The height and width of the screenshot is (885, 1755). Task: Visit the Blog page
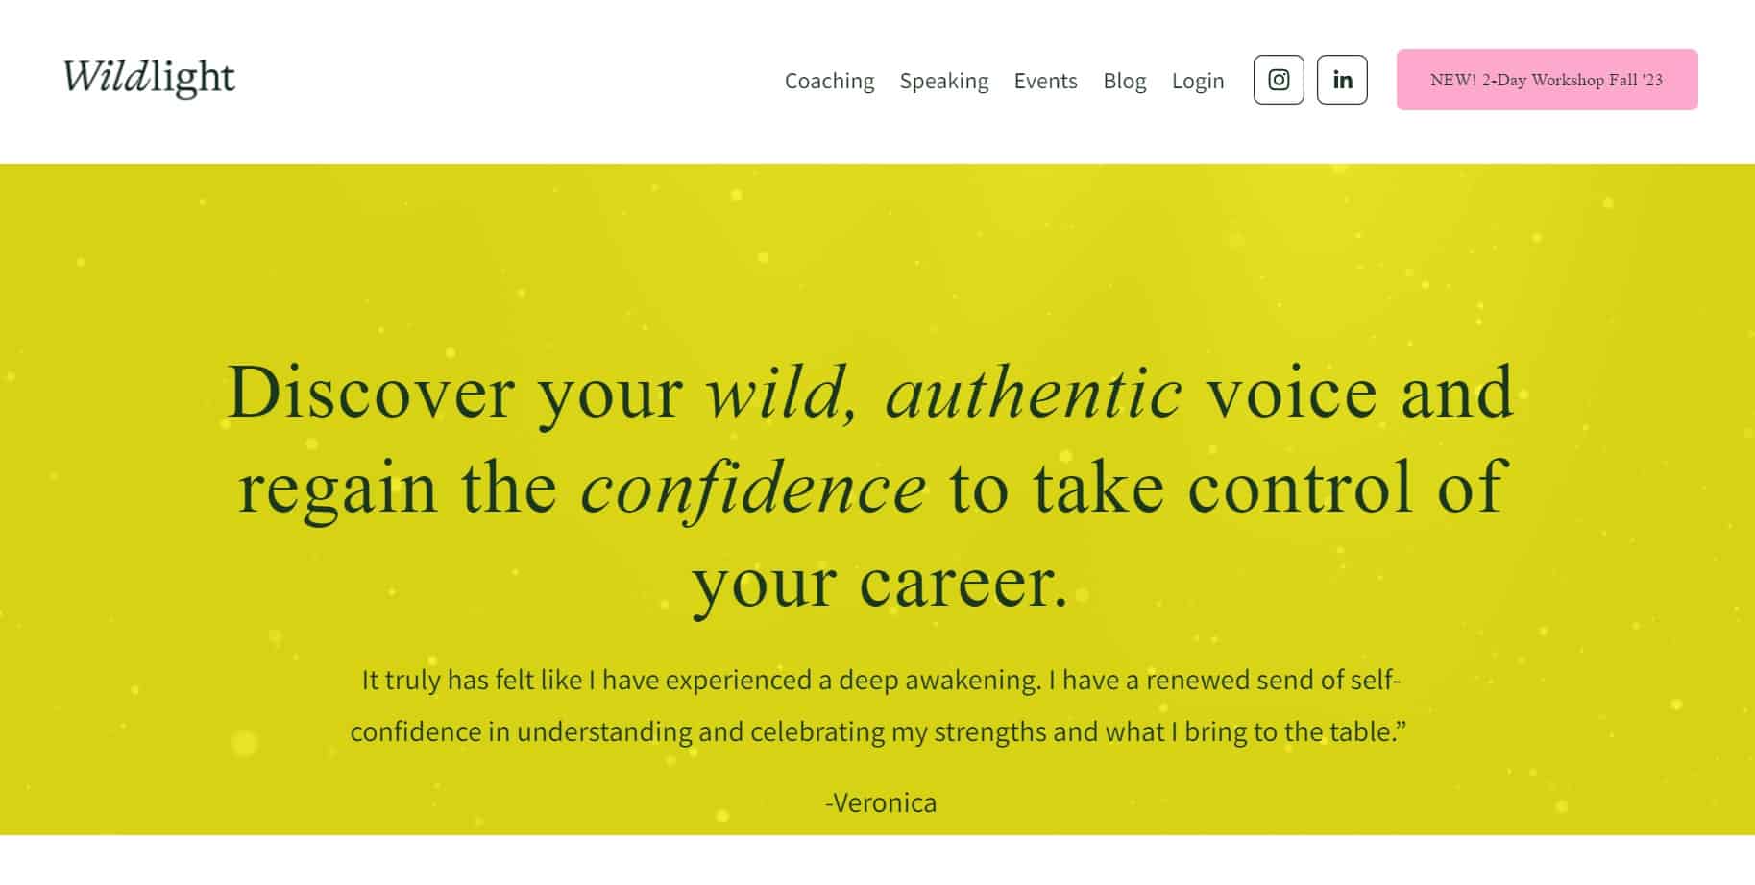pyautogui.click(x=1124, y=81)
